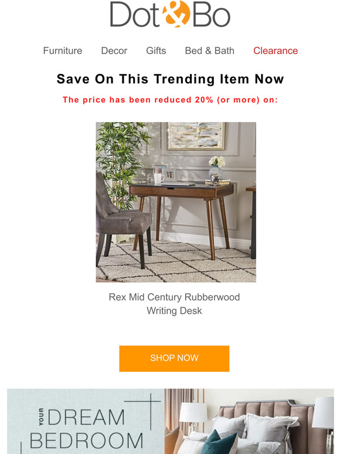Open the Furniture category
Viewport: 340px width, 454px height.
(63, 50)
